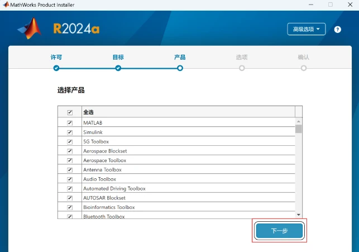Click the Bioinformatics Toolbox row text

(109, 207)
